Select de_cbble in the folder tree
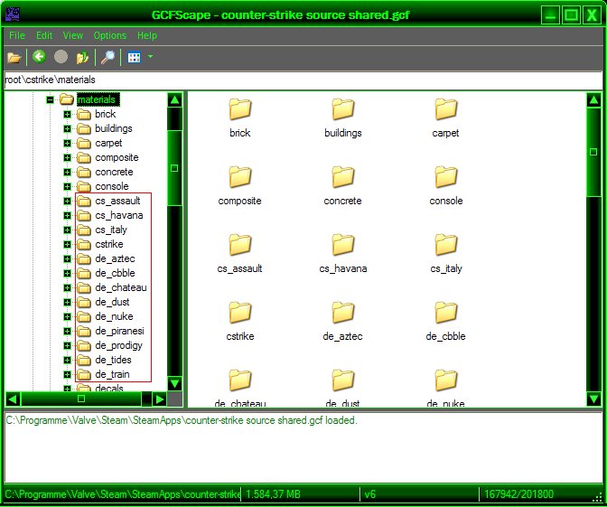The height and width of the screenshot is (507, 607). click(115, 273)
